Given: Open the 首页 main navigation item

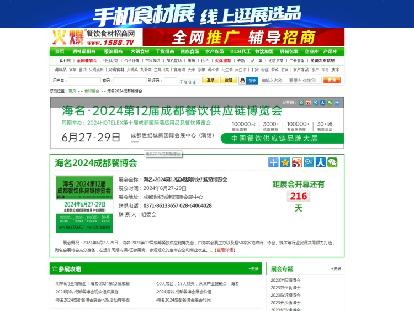Looking at the screenshot, I should tap(60, 51).
